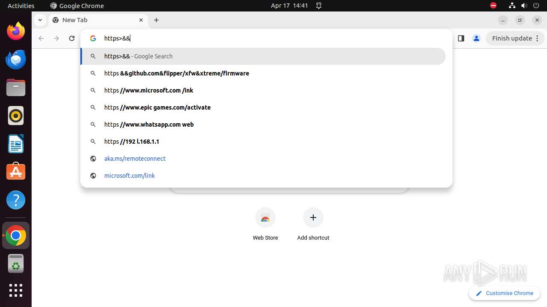547x307 pixels.
Task: Choose the github.com flipper firmware suggestion
Action: (263, 73)
